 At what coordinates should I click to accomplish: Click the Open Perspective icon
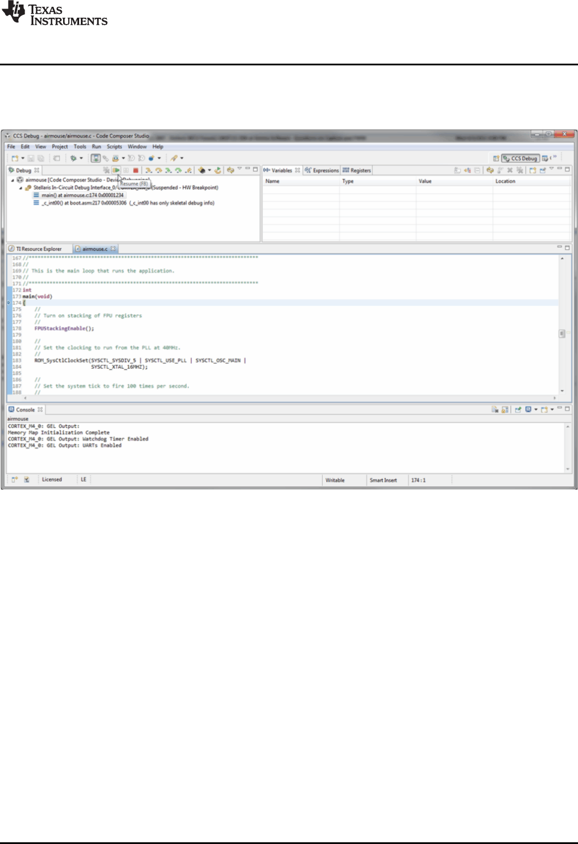(x=496, y=158)
